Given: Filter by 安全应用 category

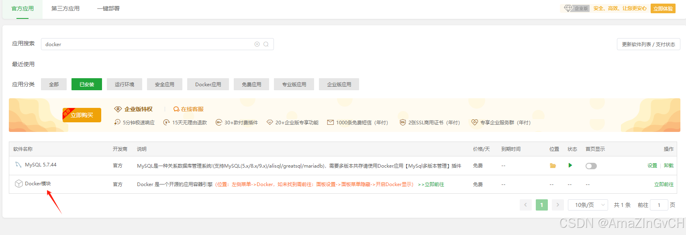Looking at the screenshot, I should (165, 84).
